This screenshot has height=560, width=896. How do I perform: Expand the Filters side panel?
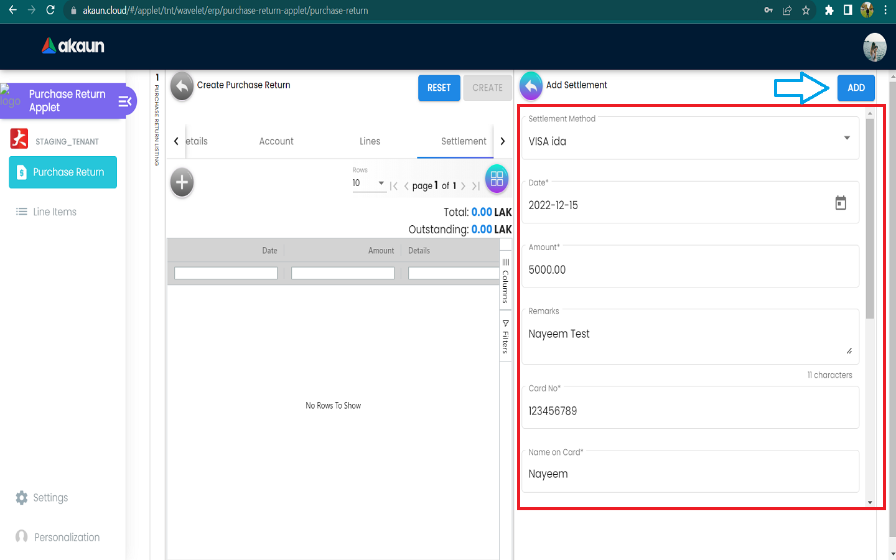[x=505, y=337]
